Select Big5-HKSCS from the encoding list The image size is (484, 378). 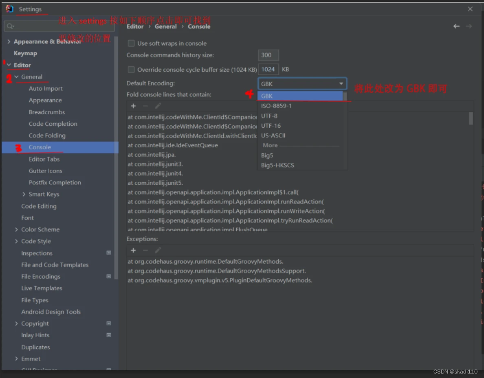[x=277, y=165]
